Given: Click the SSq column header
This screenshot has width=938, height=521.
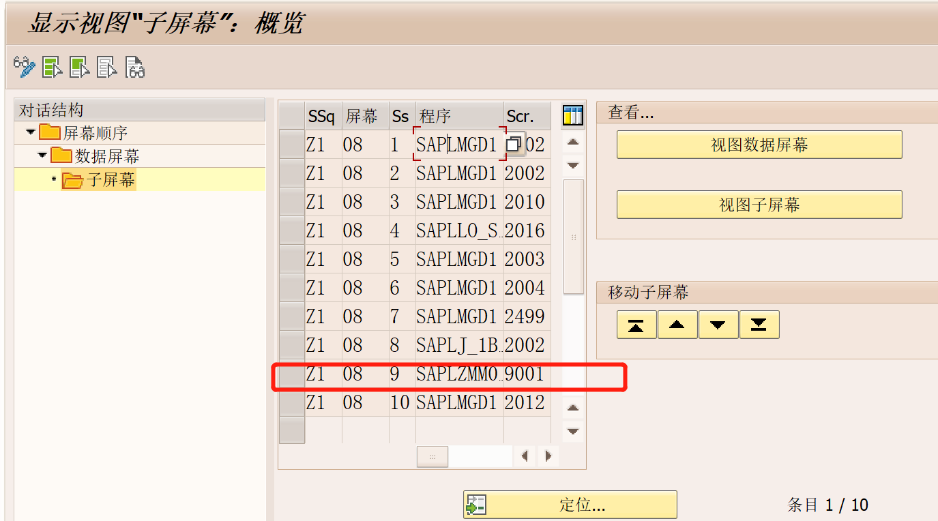Looking at the screenshot, I should point(323,116).
